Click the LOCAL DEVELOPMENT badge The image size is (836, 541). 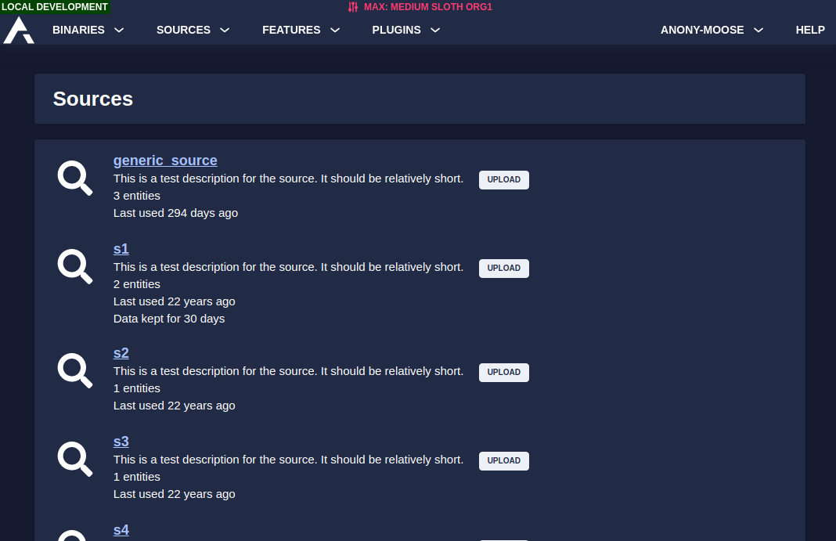pyautogui.click(x=55, y=7)
